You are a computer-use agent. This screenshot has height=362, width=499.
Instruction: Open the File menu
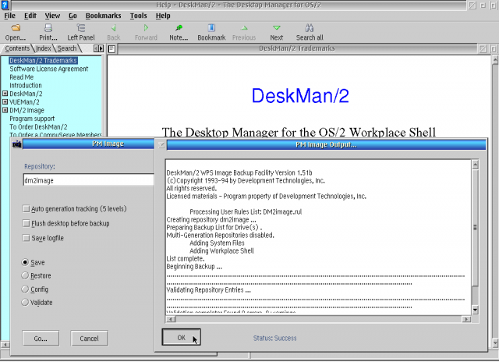pyautogui.click(x=9, y=16)
